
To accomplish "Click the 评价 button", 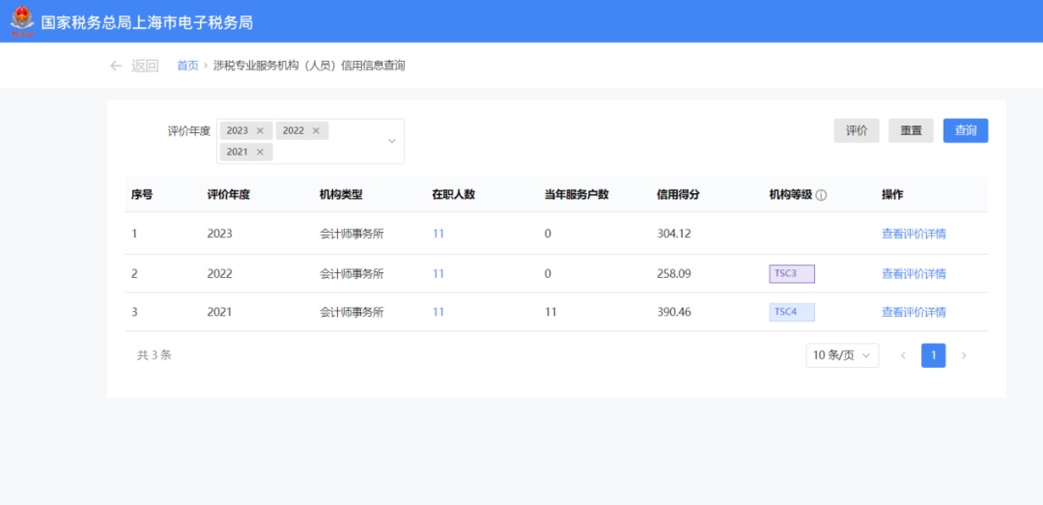I will pyautogui.click(x=857, y=130).
